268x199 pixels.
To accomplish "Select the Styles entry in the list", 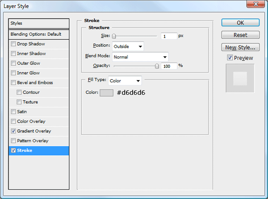I will tap(39, 23).
